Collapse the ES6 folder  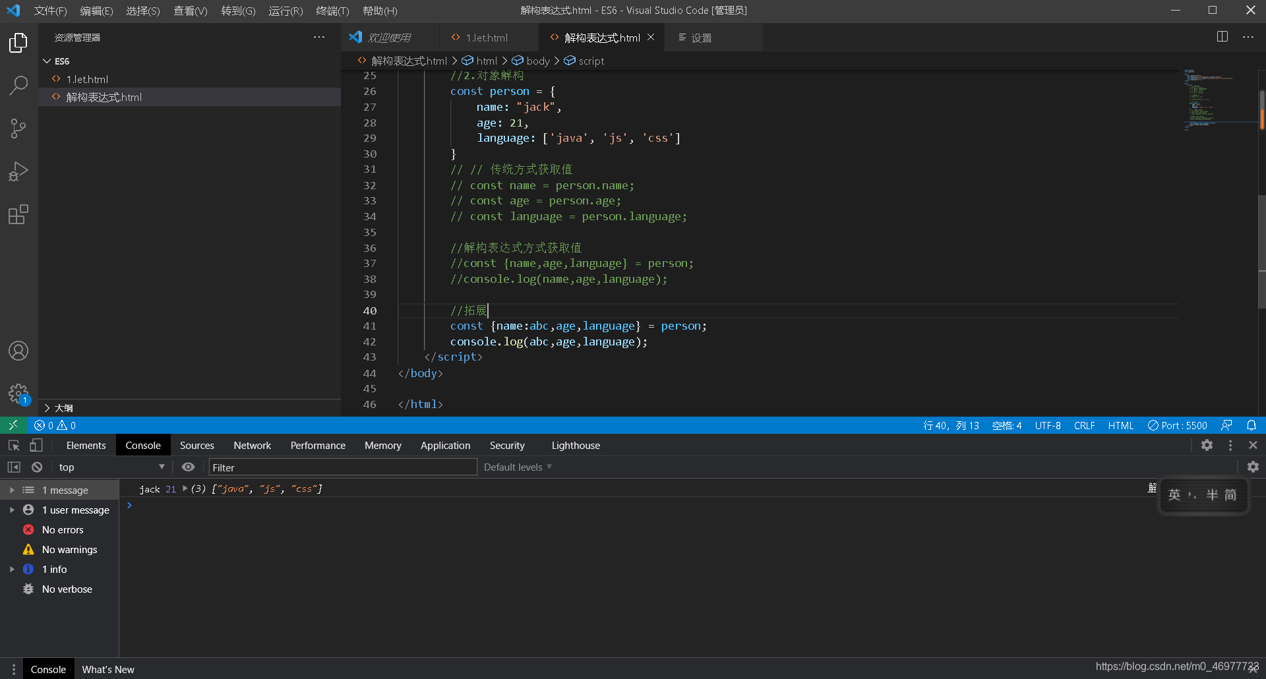(47, 61)
